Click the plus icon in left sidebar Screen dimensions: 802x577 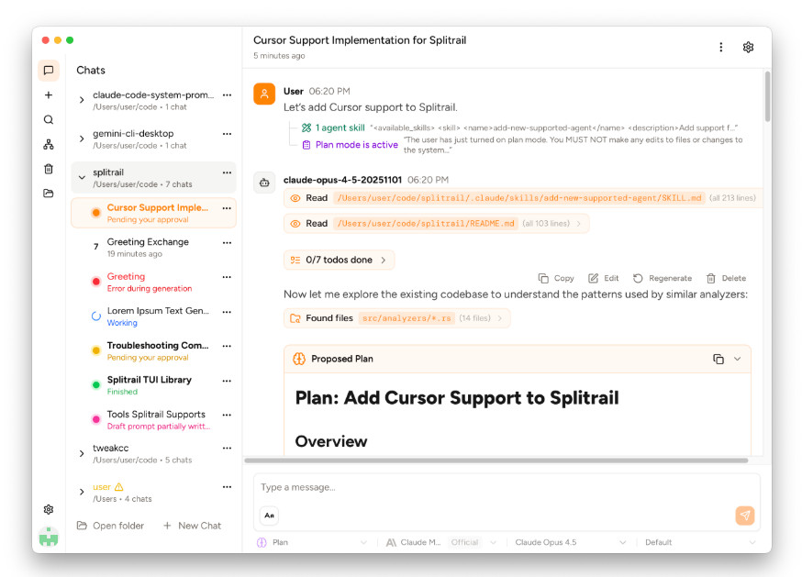(49, 95)
